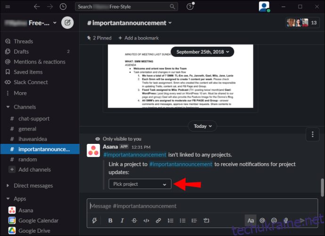Open the help question mark icon
The height and width of the screenshot is (236, 325).
tap(190, 7)
